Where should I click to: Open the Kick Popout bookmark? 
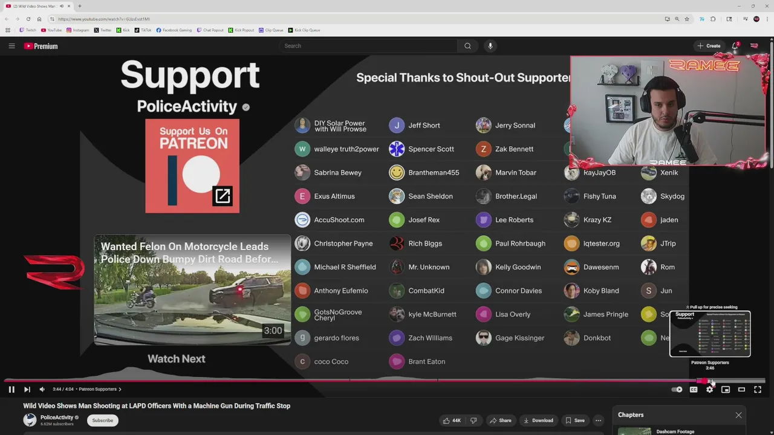[241, 30]
